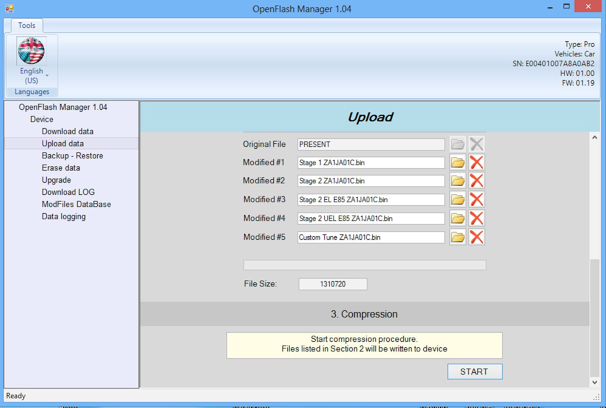The image size is (606, 408).
Task: Click the Original File PRESENT field
Action: tap(371, 144)
